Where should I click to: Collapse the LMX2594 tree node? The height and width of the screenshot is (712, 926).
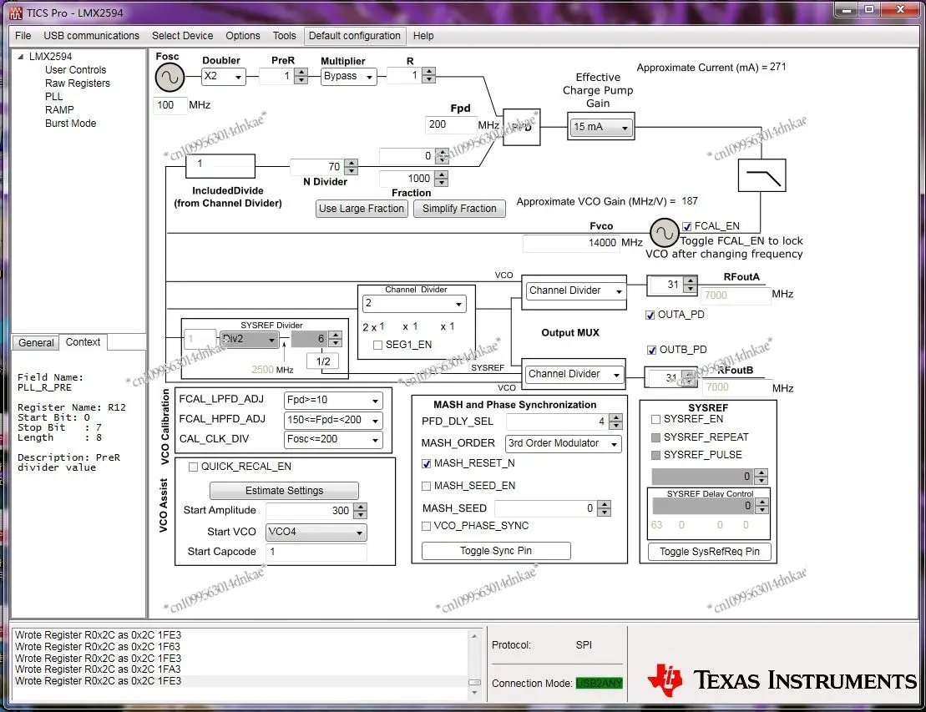(21, 57)
